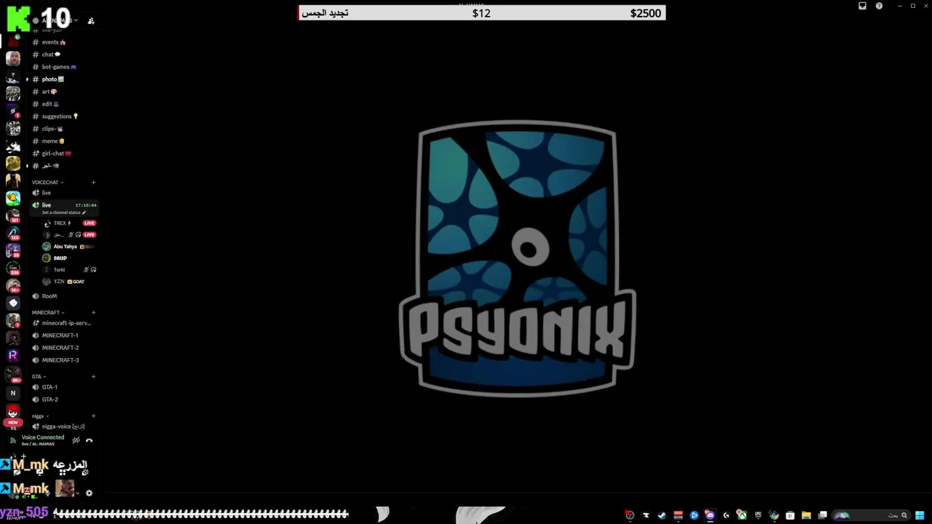This screenshot has width=932, height=524.
Task: Open the server with bell icon
Action: coord(13,198)
